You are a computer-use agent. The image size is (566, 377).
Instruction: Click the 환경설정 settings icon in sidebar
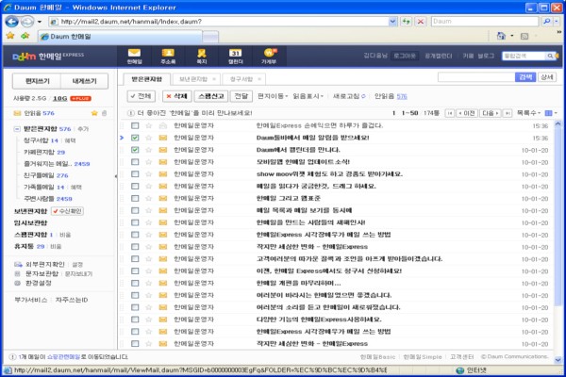click(17, 283)
